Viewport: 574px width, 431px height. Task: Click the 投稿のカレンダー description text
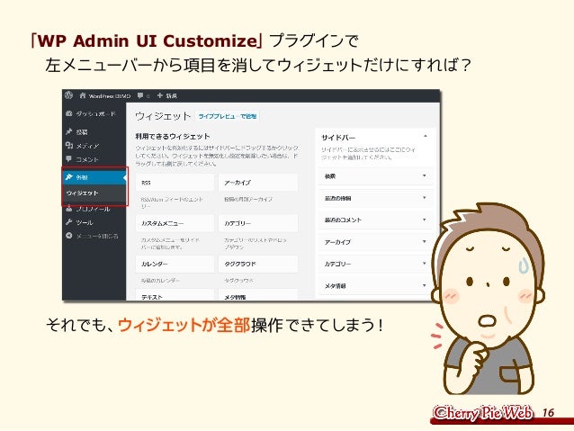(160, 281)
